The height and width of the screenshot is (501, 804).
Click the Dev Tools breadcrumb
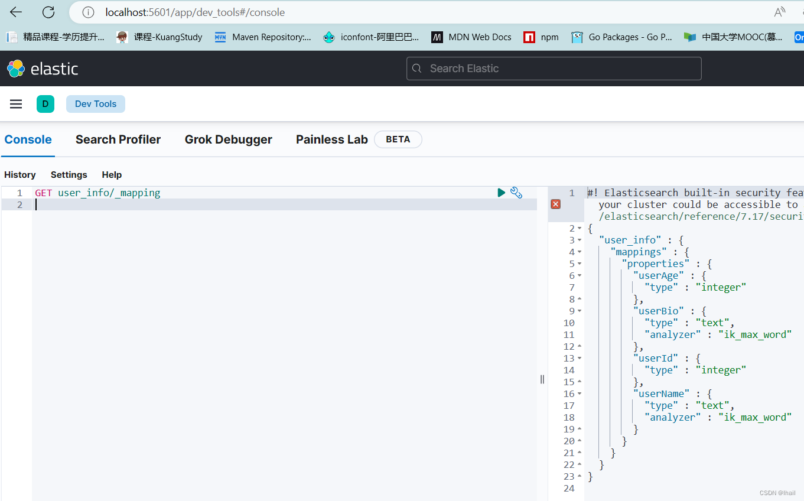pyautogui.click(x=96, y=104)
